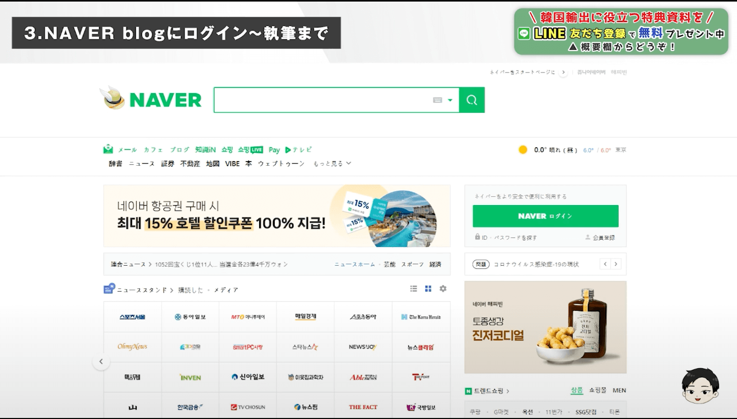The image size is (737, 419).
Task: Open the keyboard dropdown arrow in the search bar
Action: coord(449,99)
